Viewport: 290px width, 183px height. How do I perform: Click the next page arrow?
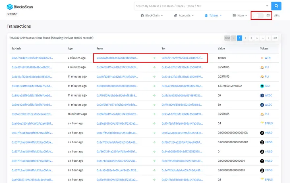click(x=269, y=38)
